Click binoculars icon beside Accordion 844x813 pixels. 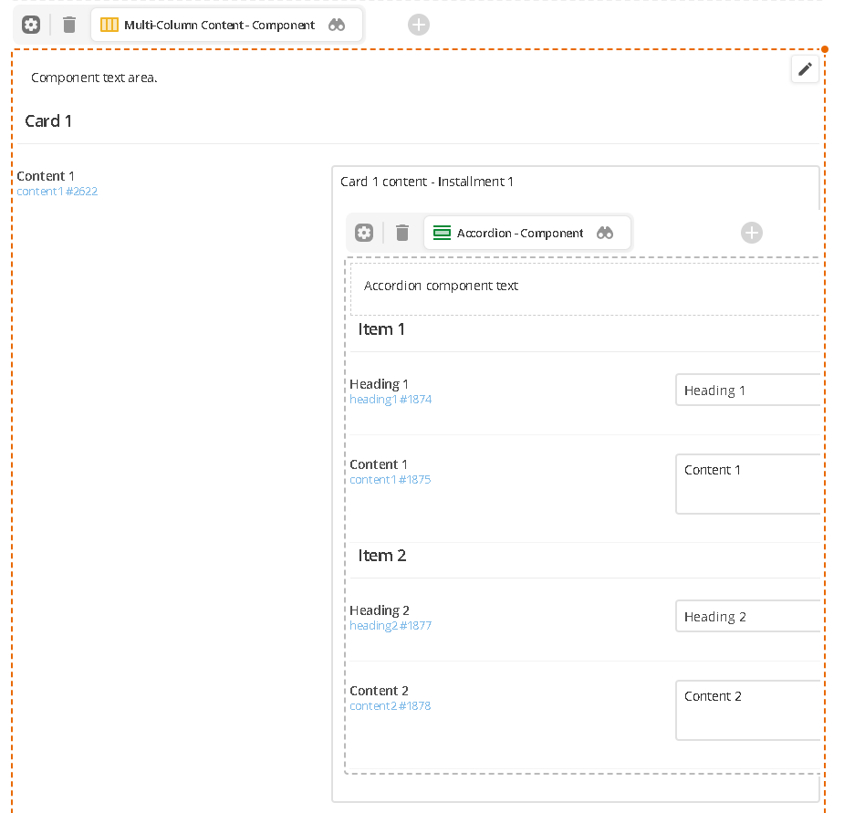point(604,233)
